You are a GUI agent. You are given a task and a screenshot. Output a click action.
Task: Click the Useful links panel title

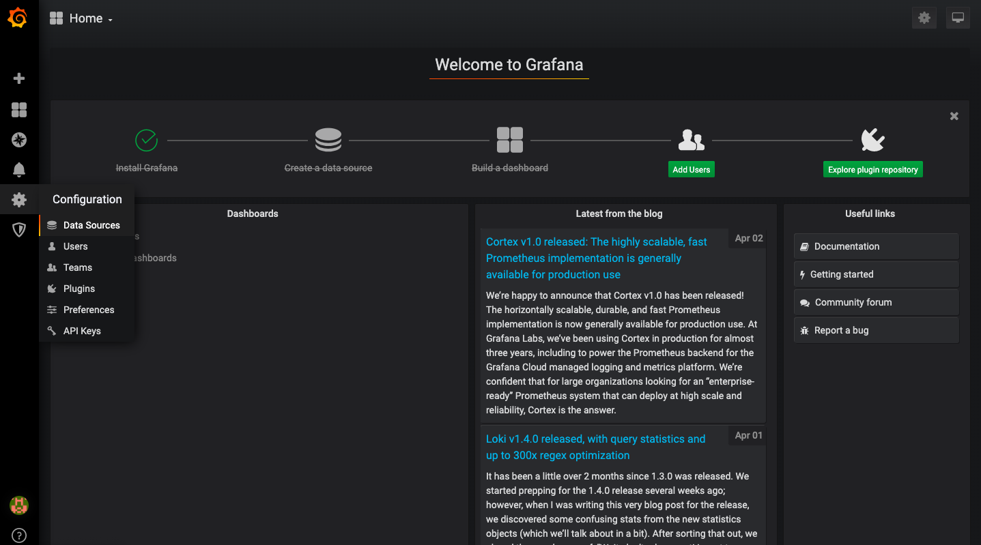(x=870, y=213)
